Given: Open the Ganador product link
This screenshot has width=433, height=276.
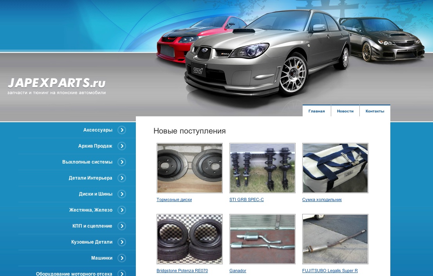Looking at the screenshot, I should click(238, 271).
